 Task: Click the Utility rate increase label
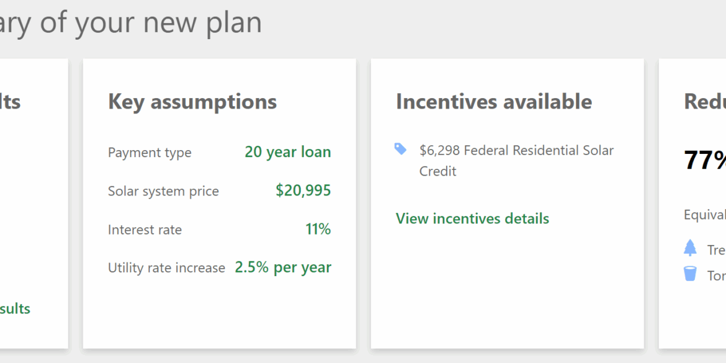[x=167, y=268]
